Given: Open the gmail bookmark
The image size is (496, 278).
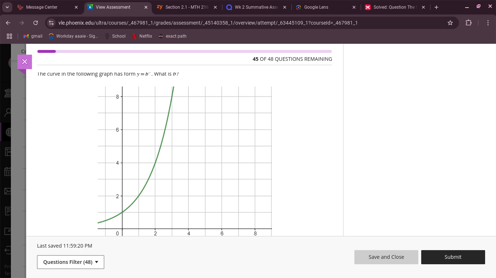Looking at the screenshot, I should coord(33,36).
